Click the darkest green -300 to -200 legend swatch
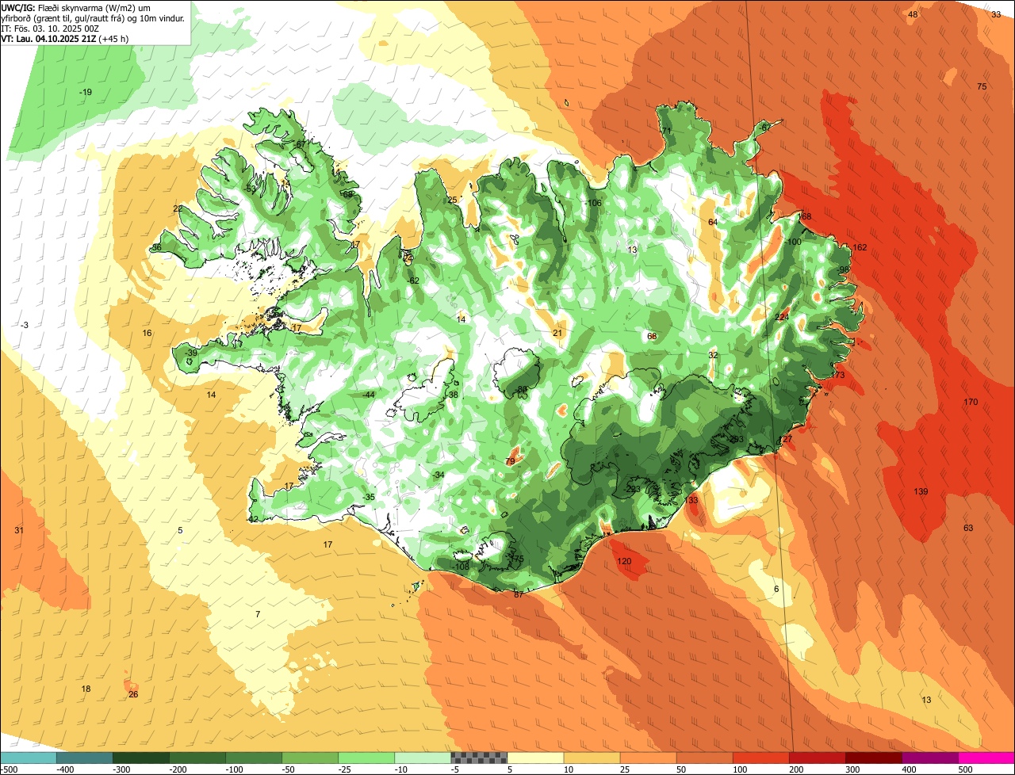The height and width of the screenshot is (775, 1015). tap(141, 757)
